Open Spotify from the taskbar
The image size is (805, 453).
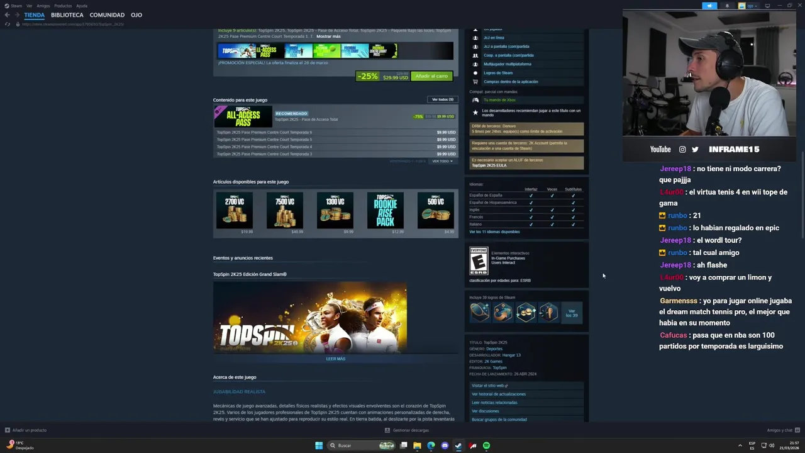click(486, 445)
